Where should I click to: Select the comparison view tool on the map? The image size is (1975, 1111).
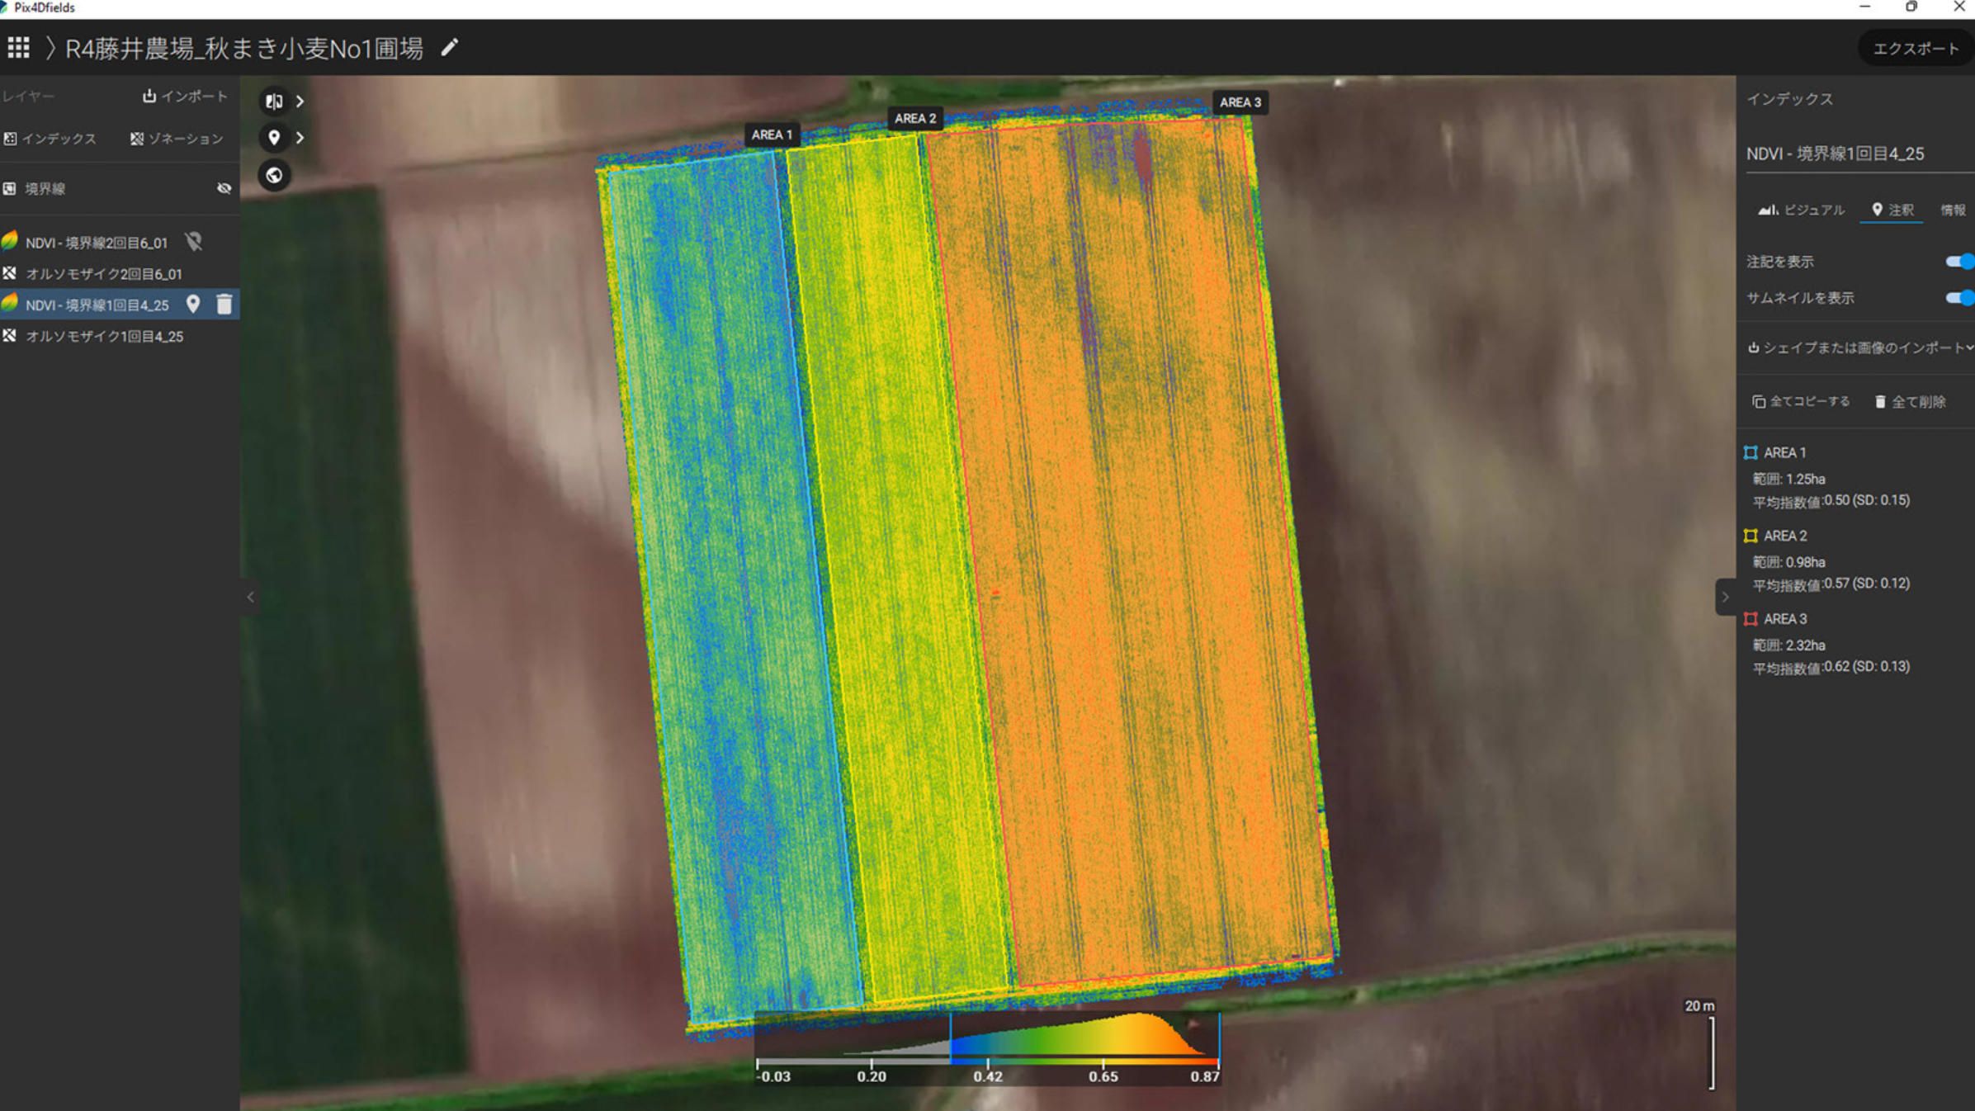tap(275, 101)
